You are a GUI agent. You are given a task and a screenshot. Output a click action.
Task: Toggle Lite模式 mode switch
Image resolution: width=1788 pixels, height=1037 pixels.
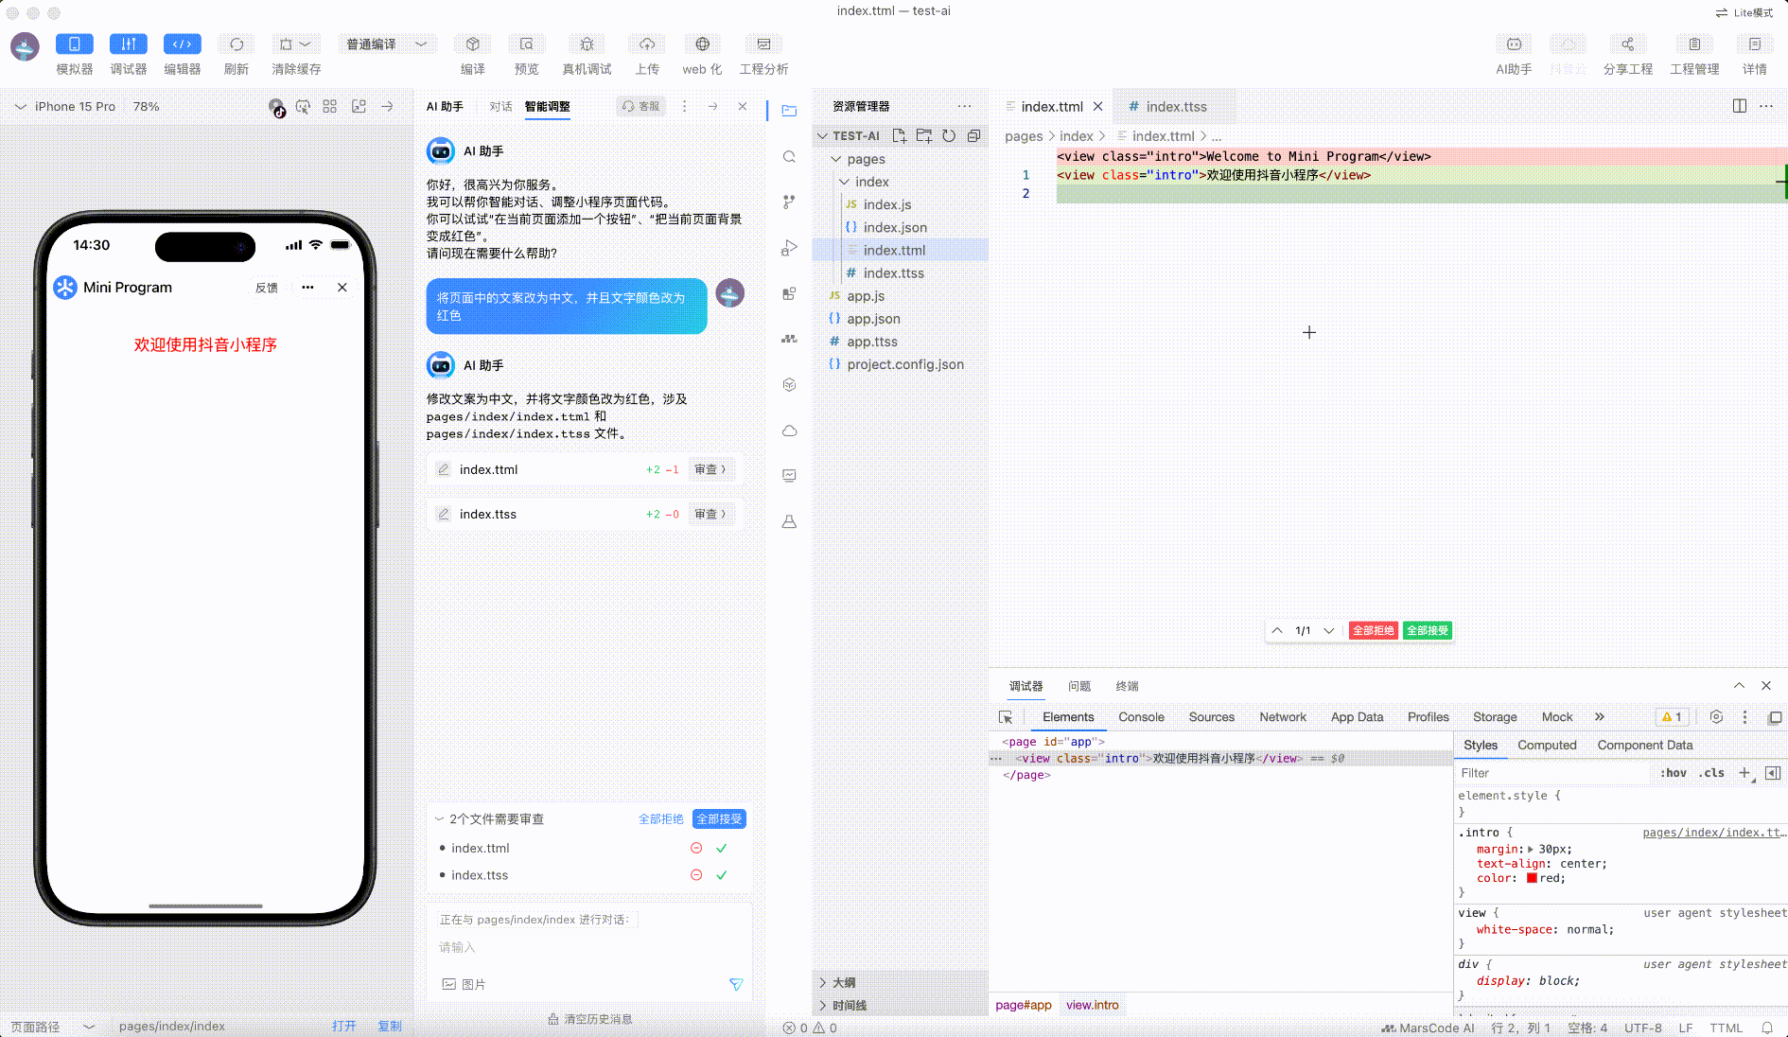coord(1744,12)
